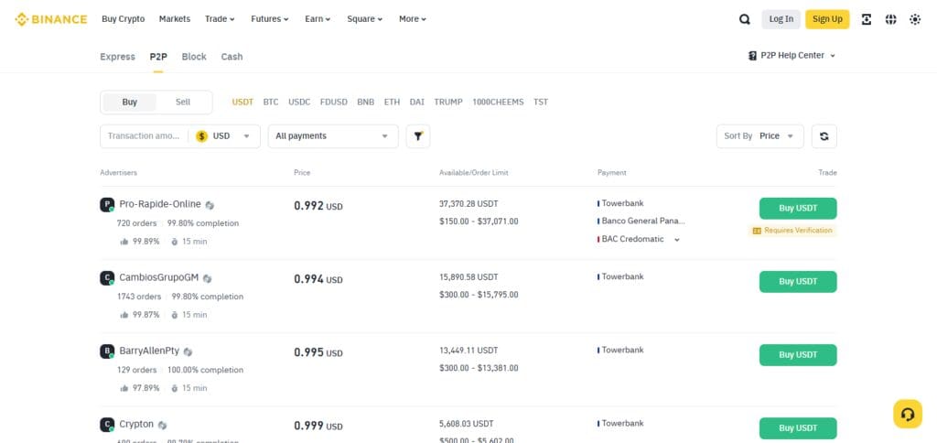Click CambiosGrupoGM verified badge icon
The height and width of the screenshot is (443, 937).
coord(208,278)
